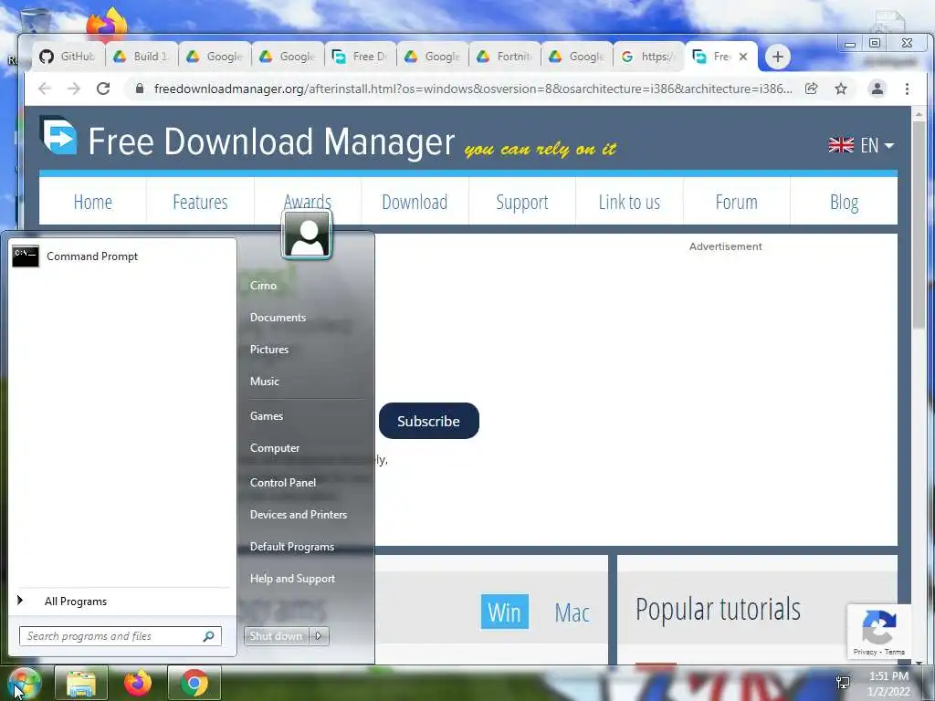Viewport: 935px width, 701px height.
Task: Open the Awards nav item
Action: pos(308,200)
